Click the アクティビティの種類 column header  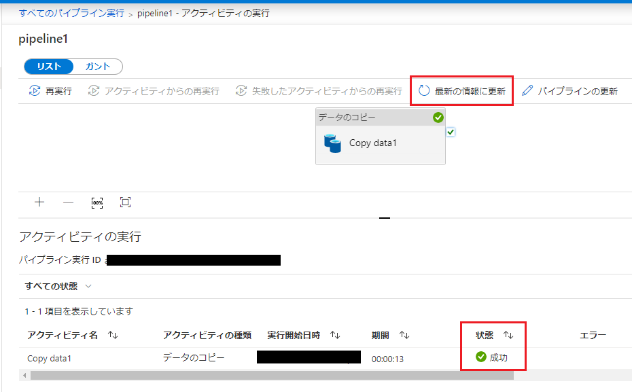(x=207, y=335)
